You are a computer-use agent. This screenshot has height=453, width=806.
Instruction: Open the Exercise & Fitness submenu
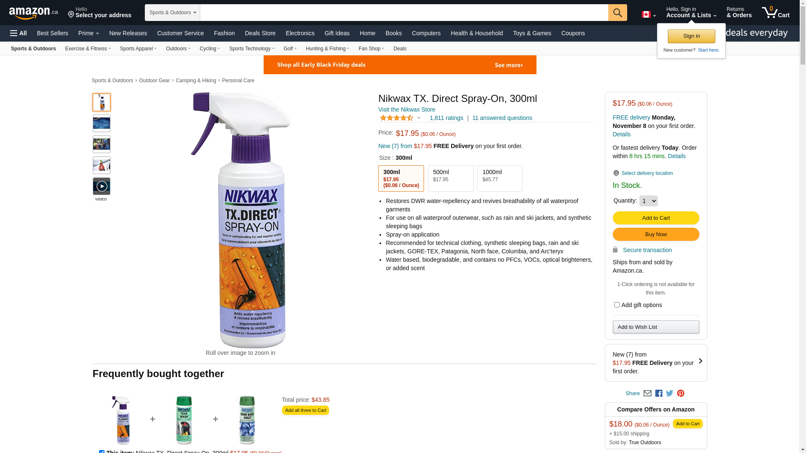coord(88,49)
